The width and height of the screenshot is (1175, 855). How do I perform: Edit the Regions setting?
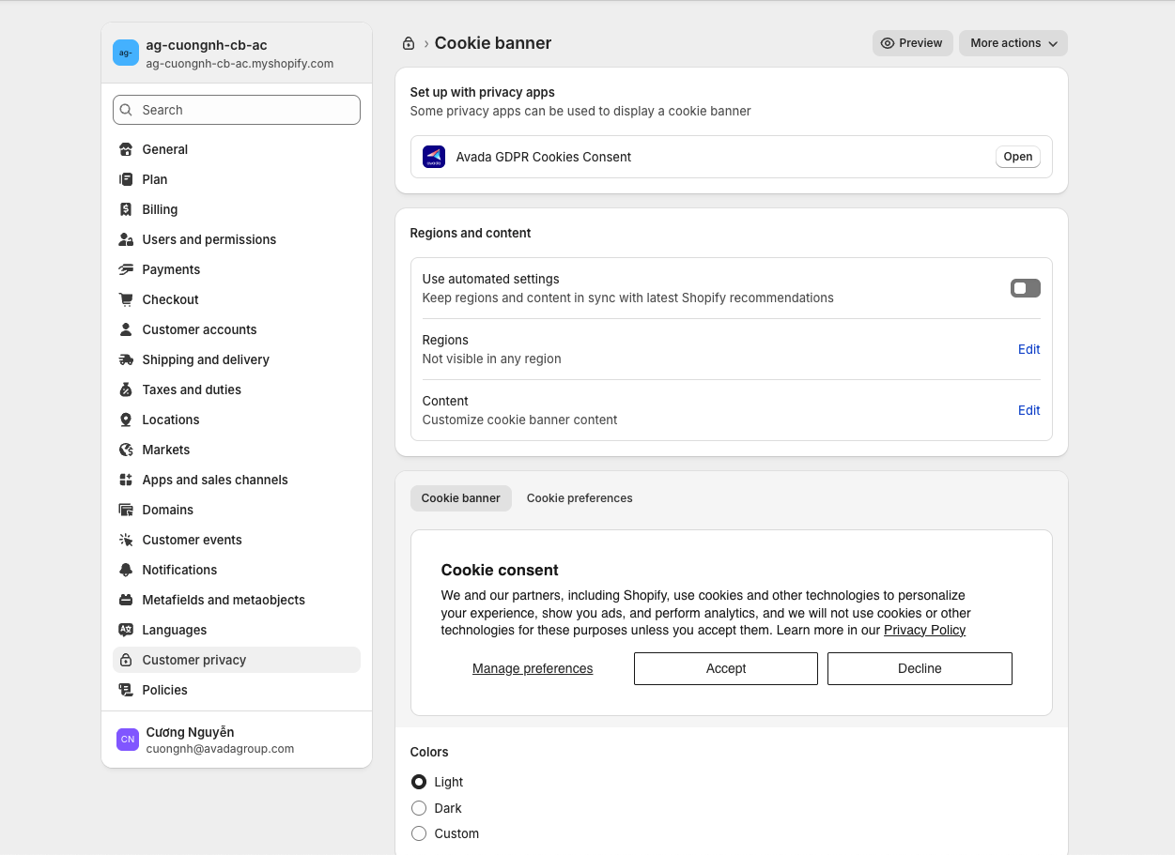[x=1028, y=349]
